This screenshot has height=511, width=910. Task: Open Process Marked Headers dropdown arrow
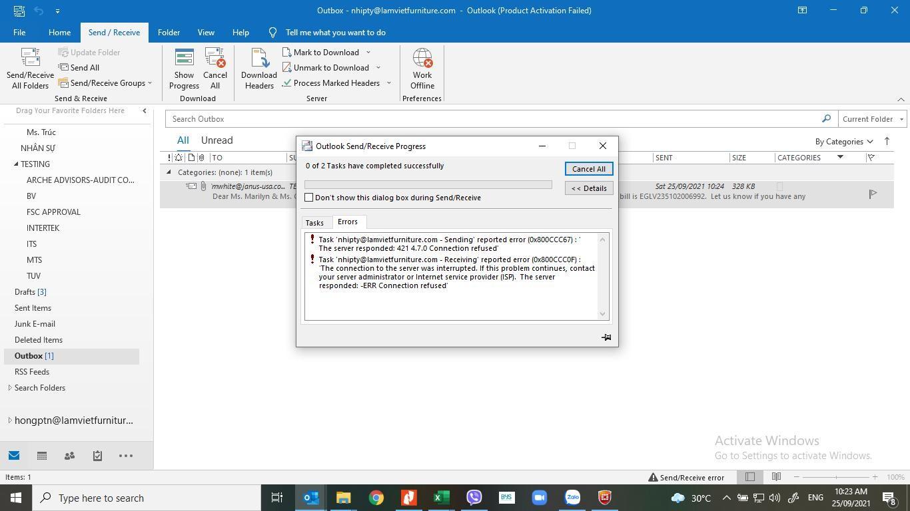(389, 83)
